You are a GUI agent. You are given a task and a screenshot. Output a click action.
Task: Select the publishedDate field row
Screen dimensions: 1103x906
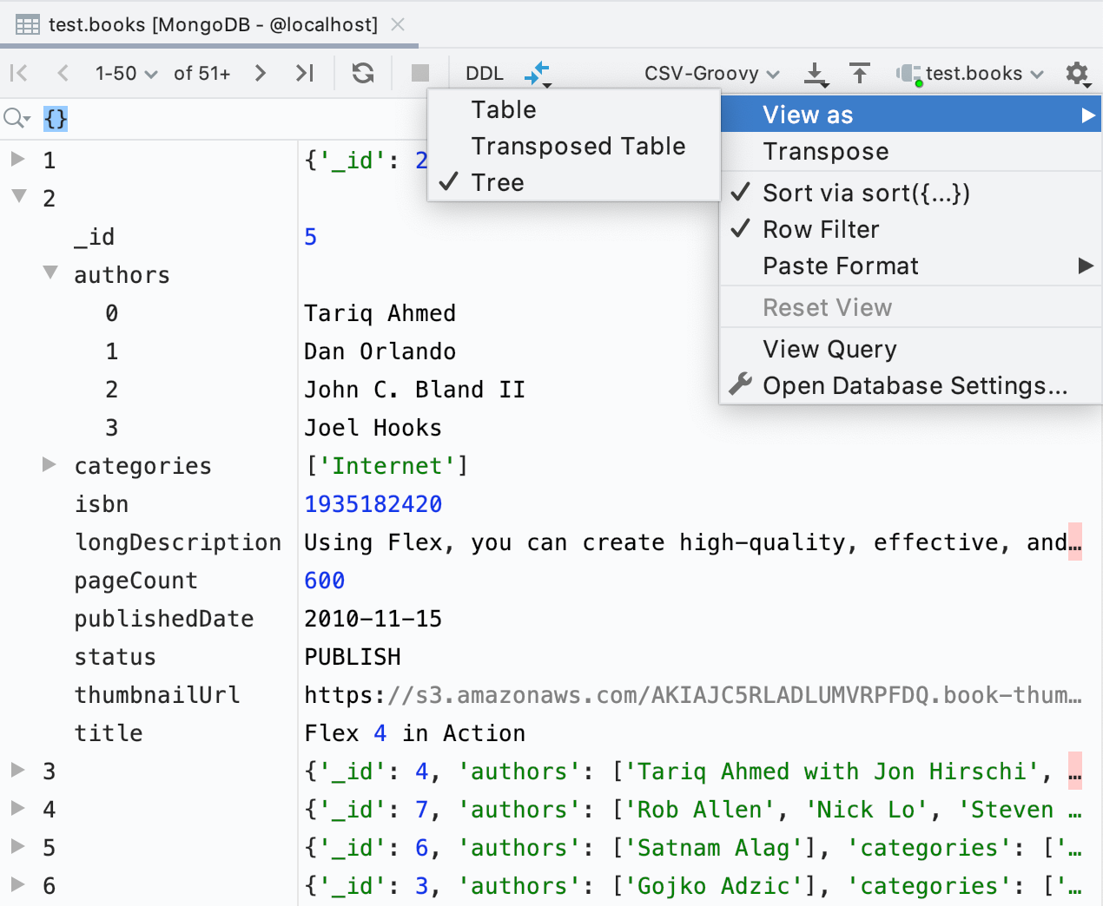pos(164,619)
